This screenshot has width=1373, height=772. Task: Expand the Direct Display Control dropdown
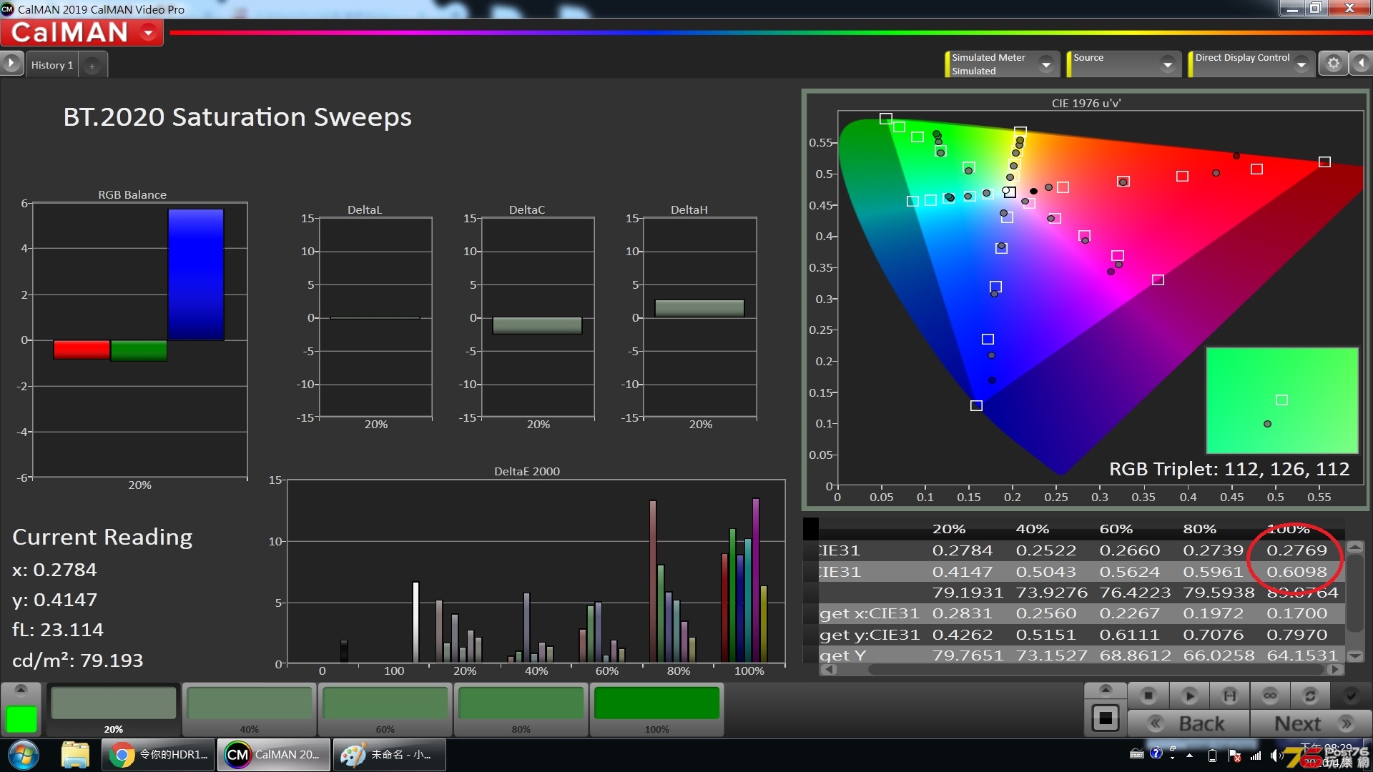(x=1301, y=64)
